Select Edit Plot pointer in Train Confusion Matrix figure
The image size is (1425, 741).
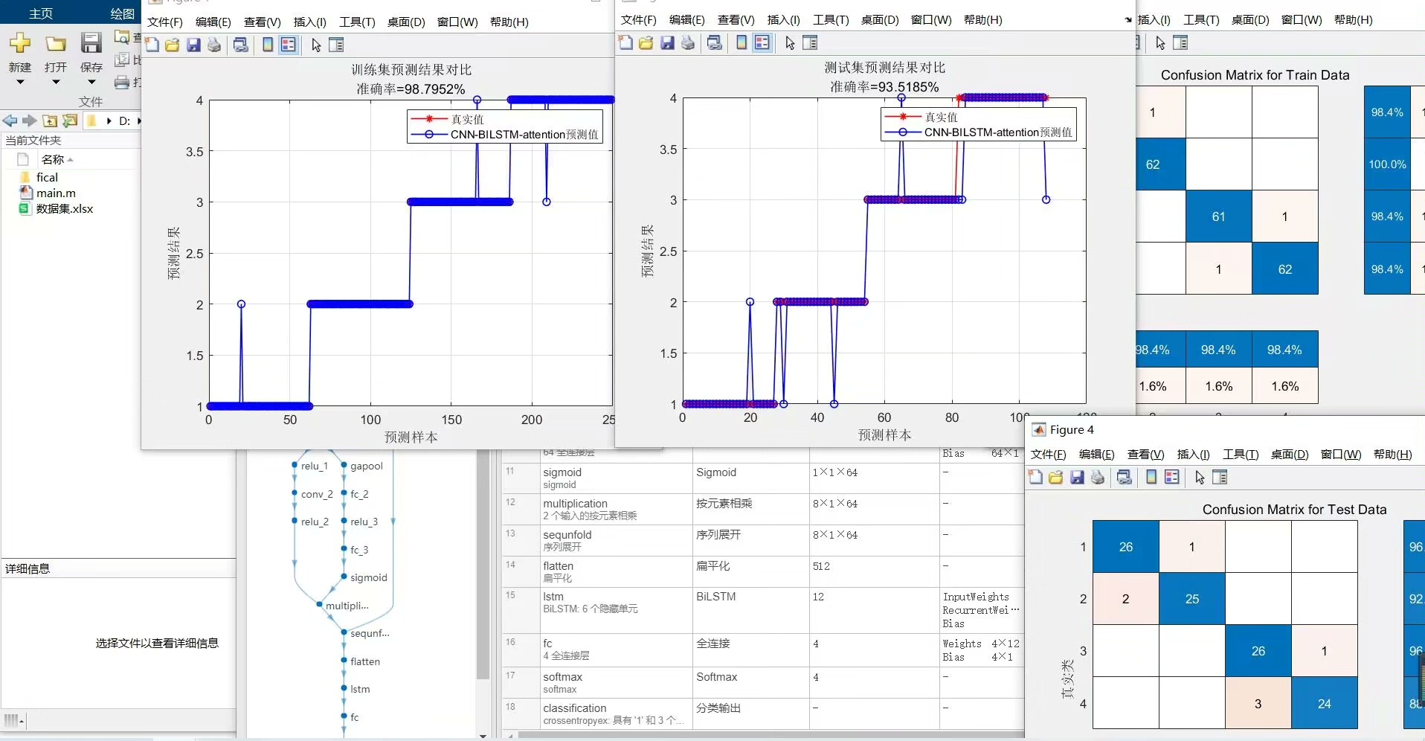click(x=1160, y=43)
